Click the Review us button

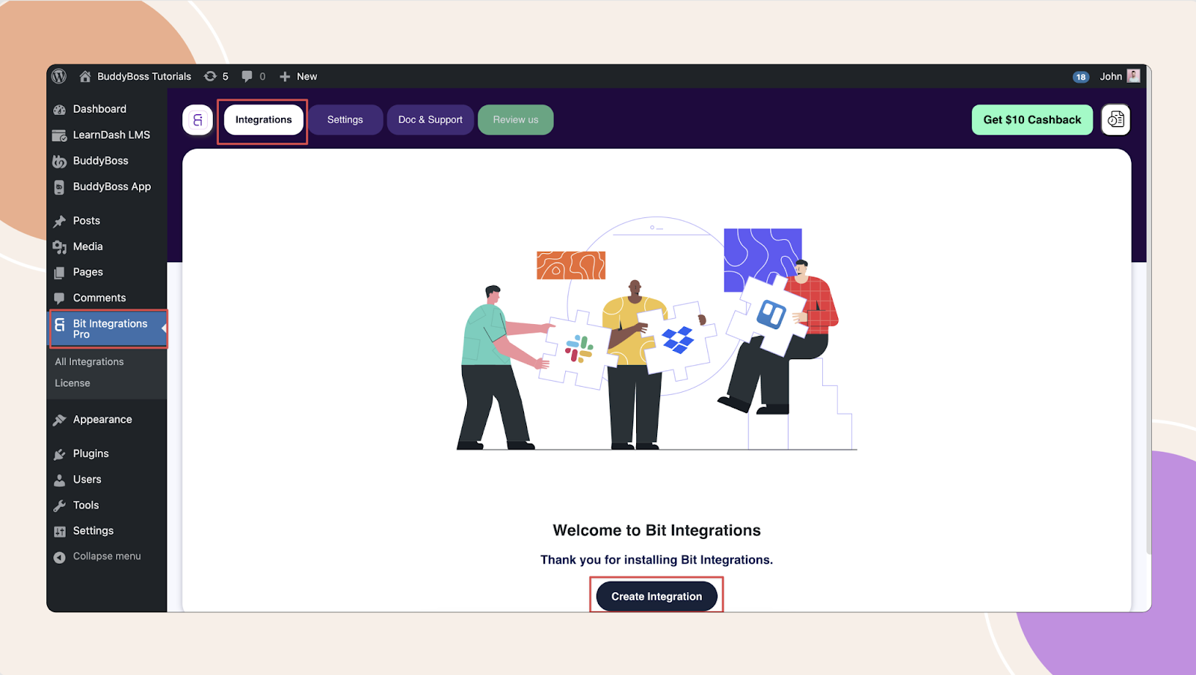tap(516, 119)
